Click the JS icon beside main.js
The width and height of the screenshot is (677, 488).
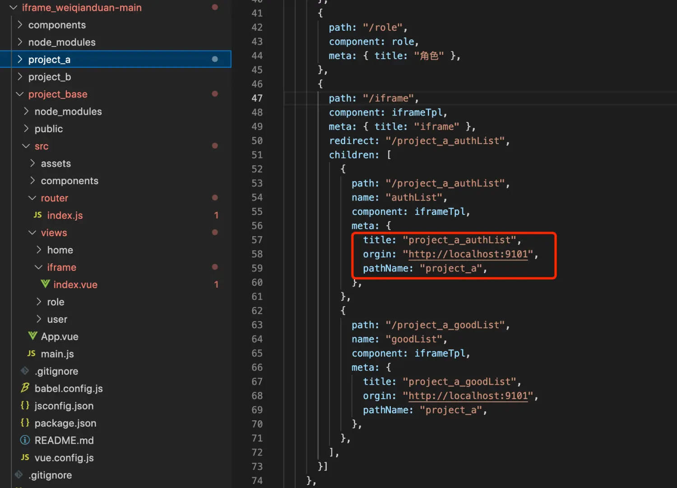coord(31,353)
